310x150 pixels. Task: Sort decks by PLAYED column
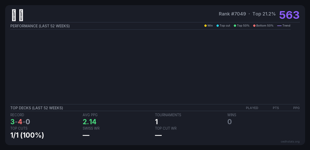coord(252,108)
